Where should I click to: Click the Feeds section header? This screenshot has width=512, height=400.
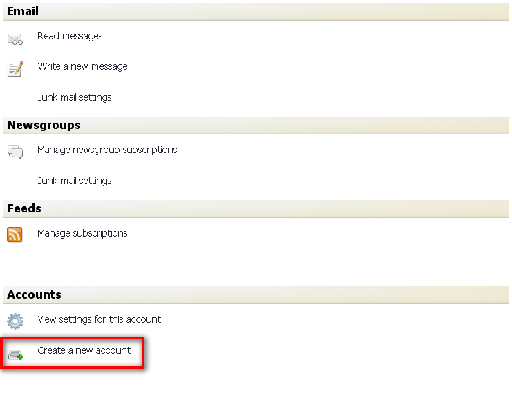24,208
